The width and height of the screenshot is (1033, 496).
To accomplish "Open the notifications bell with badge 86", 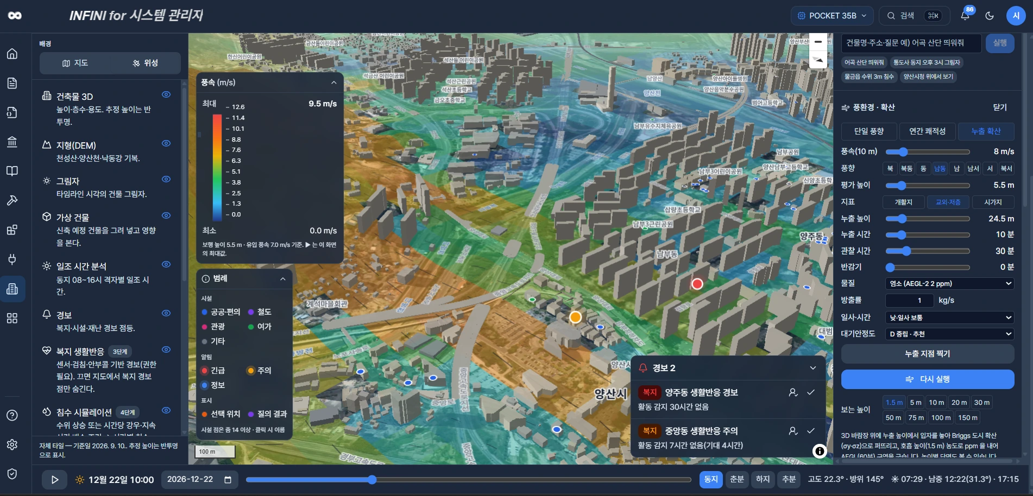I will coord(965,15).
